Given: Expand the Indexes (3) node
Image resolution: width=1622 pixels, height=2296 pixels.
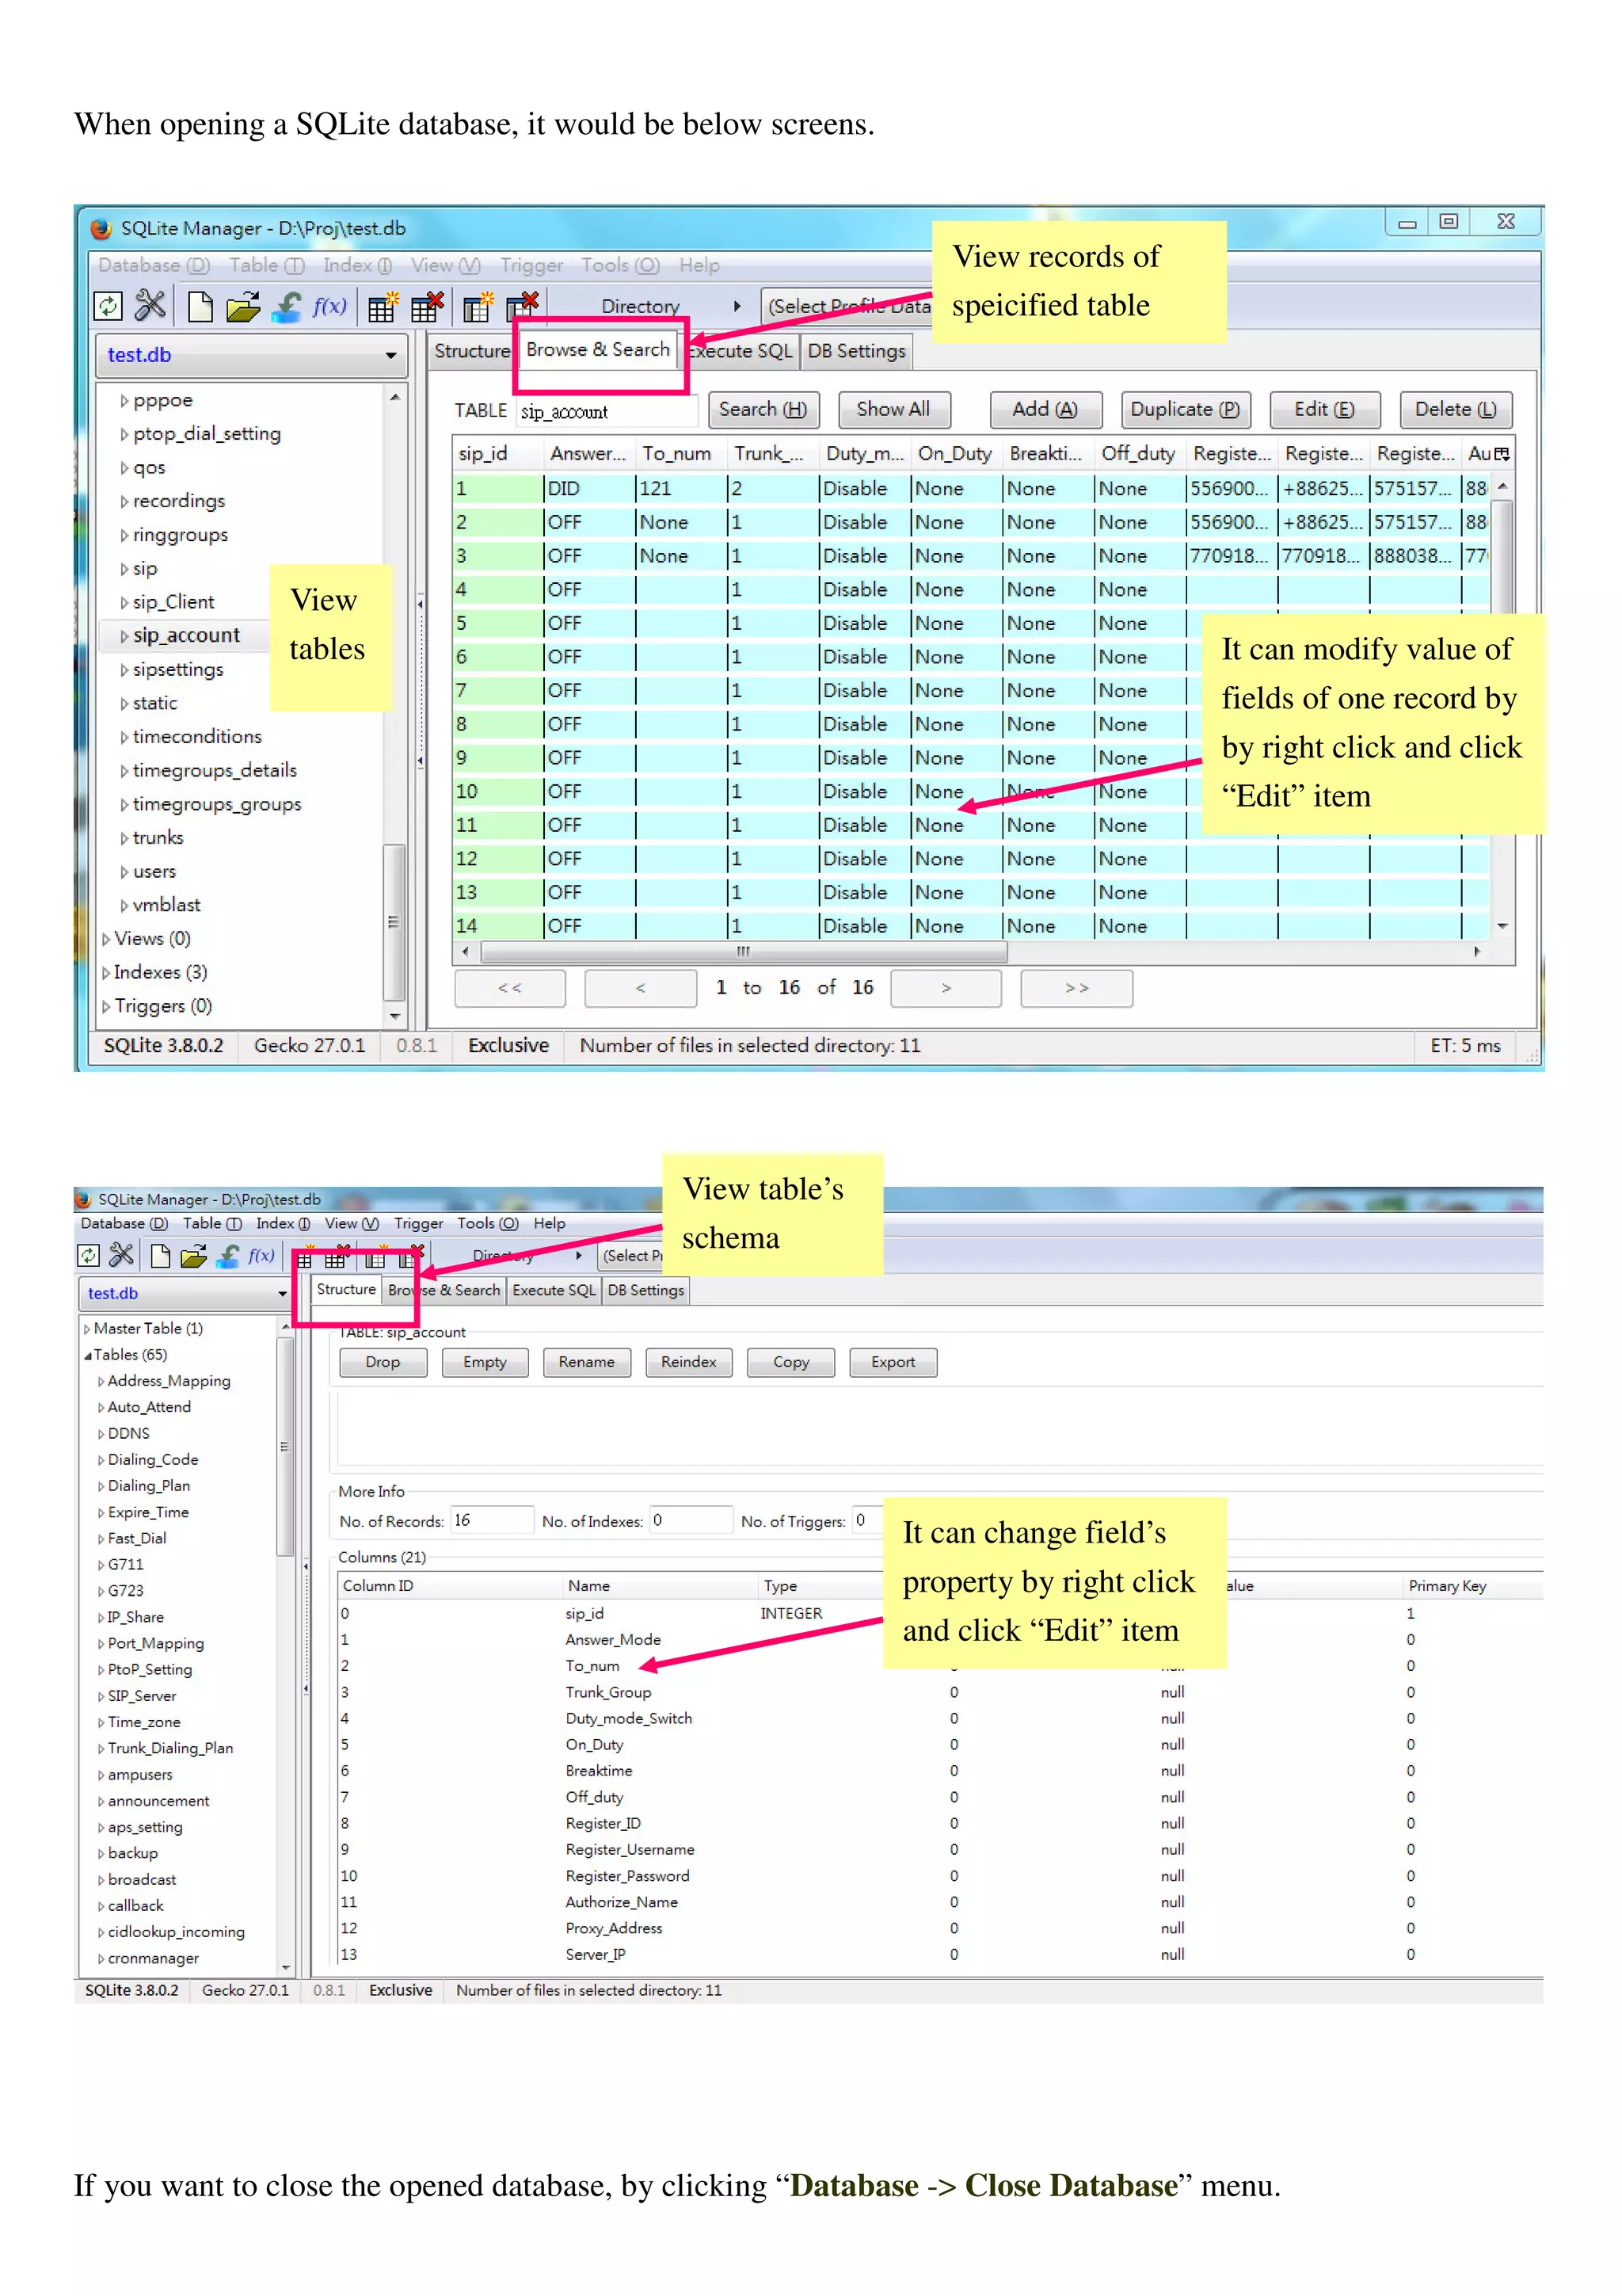Looking at the screenshot, I should point(106,973).
